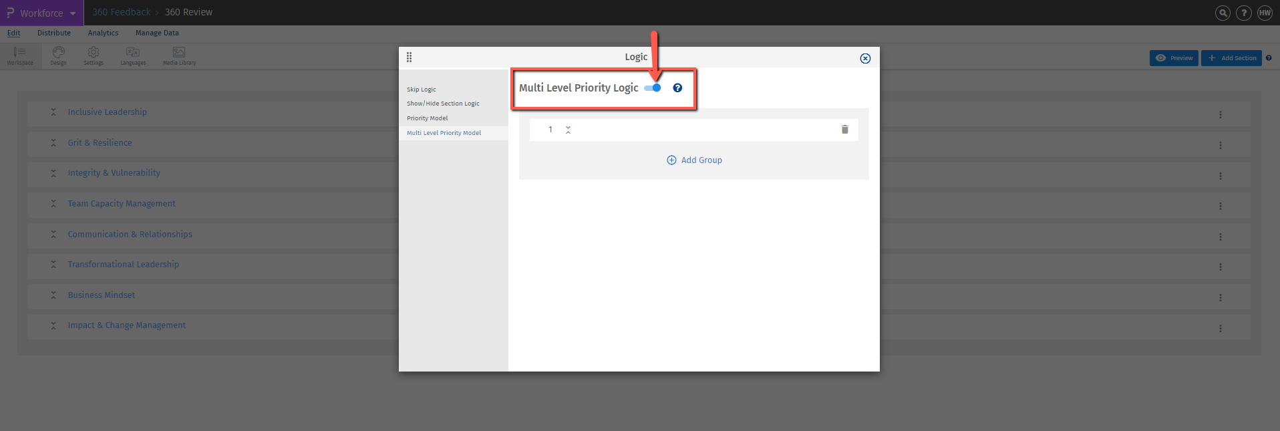
Task: Open the search icon in header
Action: [x=1223, y=13]
